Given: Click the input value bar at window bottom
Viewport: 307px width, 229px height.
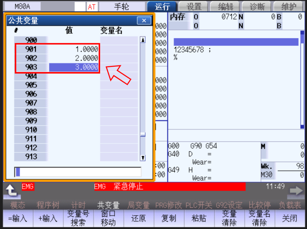Looking at the screenshot, I should tap(78, 172).
